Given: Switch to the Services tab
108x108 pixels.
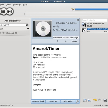Looking at the screenshot, I should [x=53, y=102].
